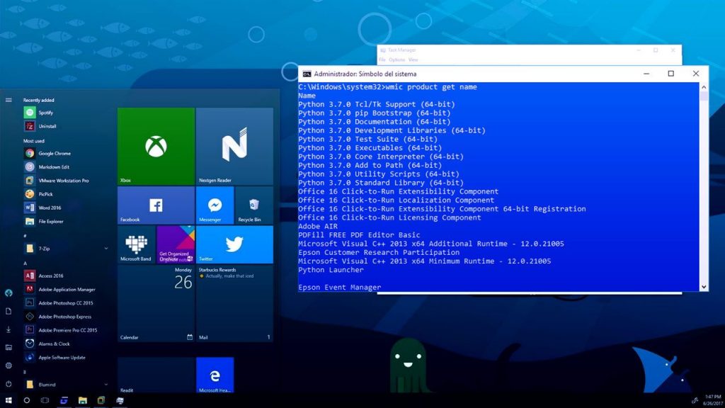Expand the Start menu hamburger button
This screenshot has height=408, width=725.
[x=8, y=100]
